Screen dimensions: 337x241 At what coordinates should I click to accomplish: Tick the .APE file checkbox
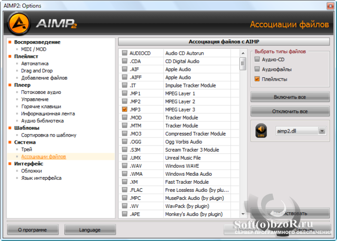(x=125, y=214)
